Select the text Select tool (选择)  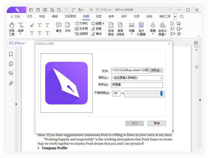(21, 29)
